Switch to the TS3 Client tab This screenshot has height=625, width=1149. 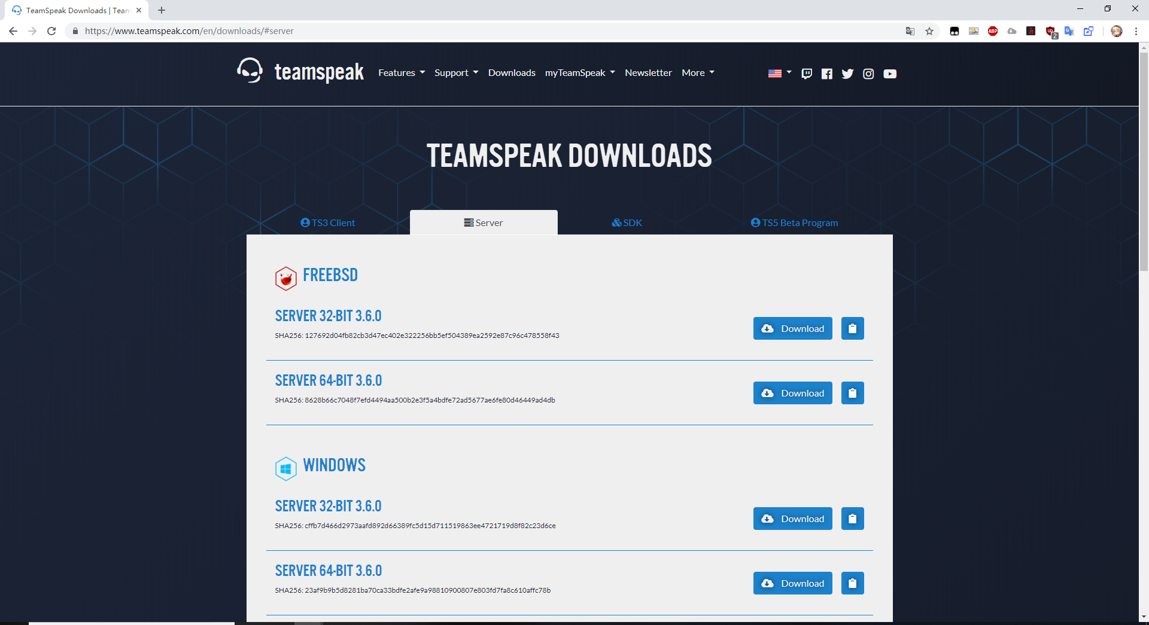pyautogui.click(x=328, y=222)
